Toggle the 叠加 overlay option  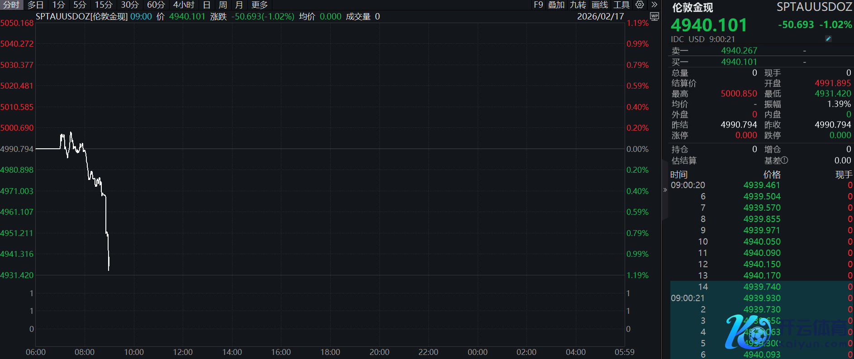(x=556, y=5)
